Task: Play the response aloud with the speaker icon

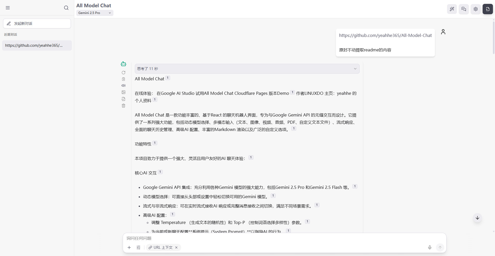Action: coord(123,86)
